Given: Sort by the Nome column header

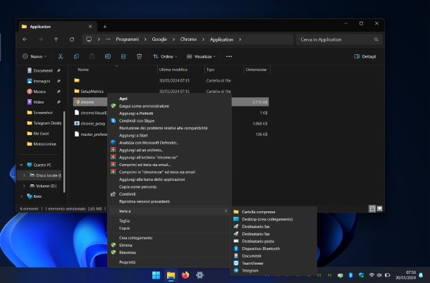Looking at the screenshot, I should tap(83, 70).
